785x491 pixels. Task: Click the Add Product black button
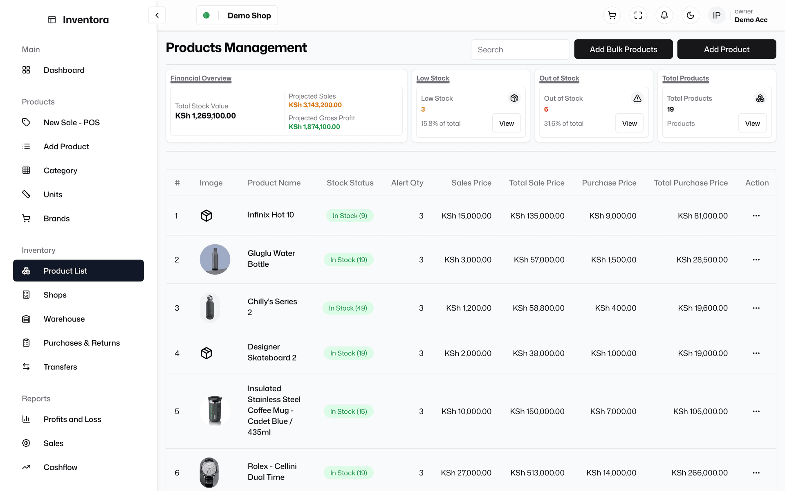click(727, 49)
